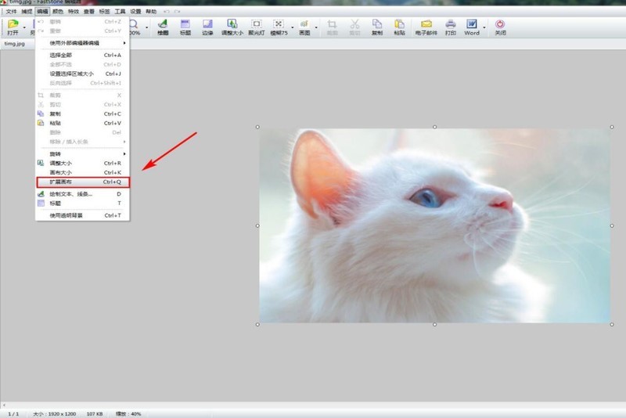Open dropdown arrow next to Word button
626x418 pixels.
pos(484,28)
